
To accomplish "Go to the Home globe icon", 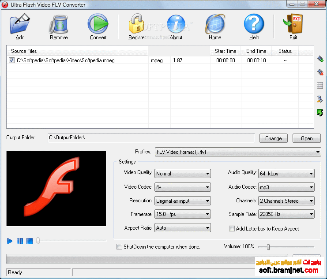I will (215, 24).
